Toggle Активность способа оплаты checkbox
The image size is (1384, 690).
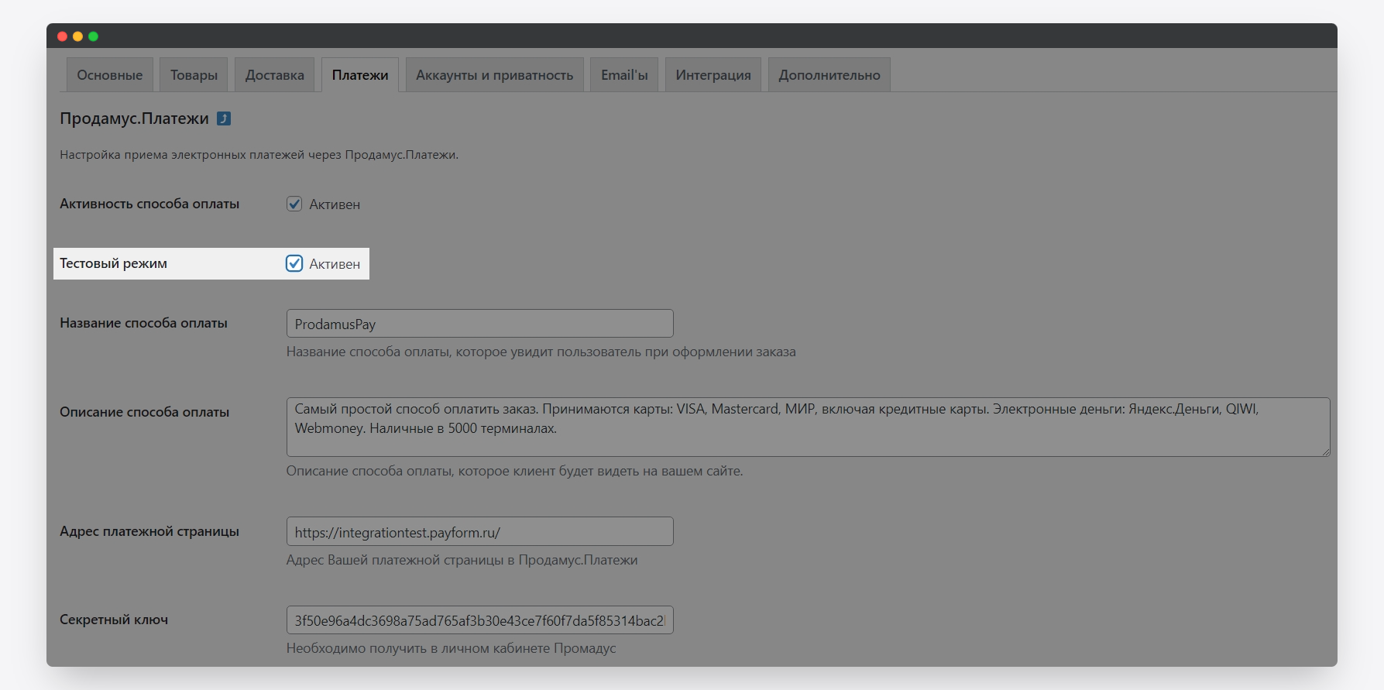[294, 204]
